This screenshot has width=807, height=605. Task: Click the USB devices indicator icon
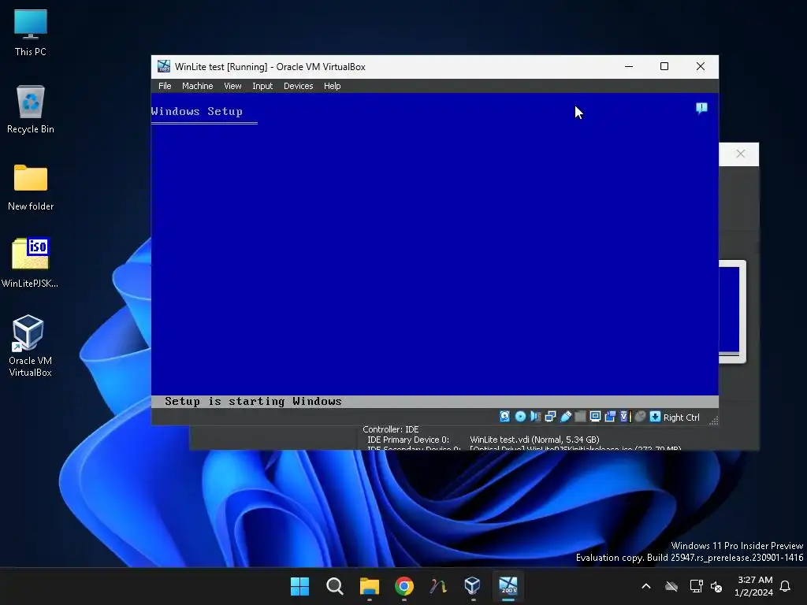(x=566, y=417)
